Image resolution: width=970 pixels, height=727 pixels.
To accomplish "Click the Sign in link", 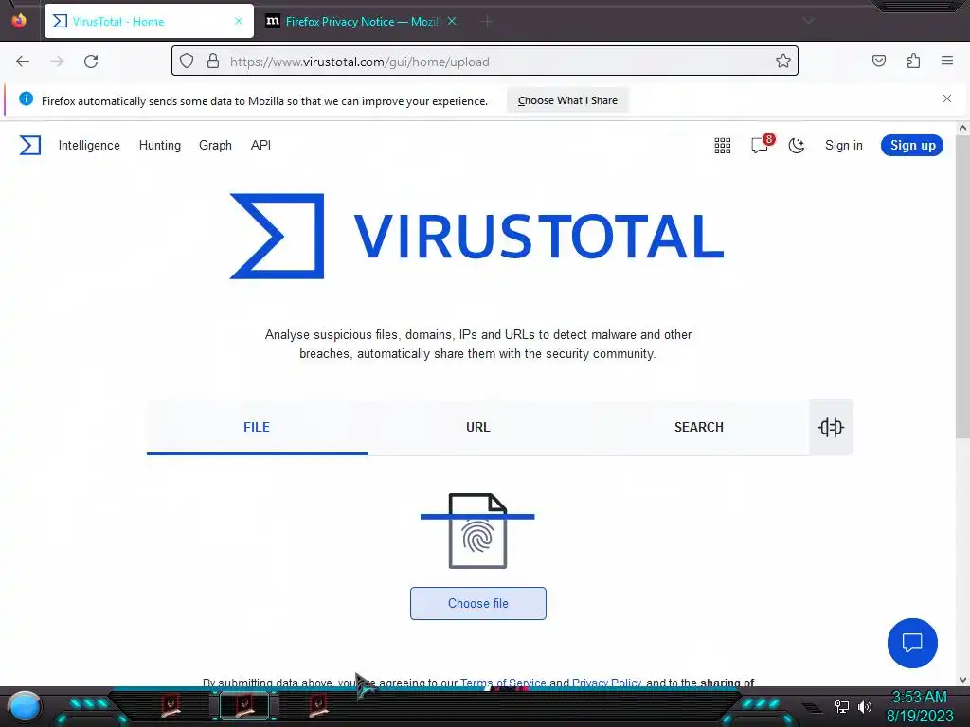I will (x=843, y=145).
